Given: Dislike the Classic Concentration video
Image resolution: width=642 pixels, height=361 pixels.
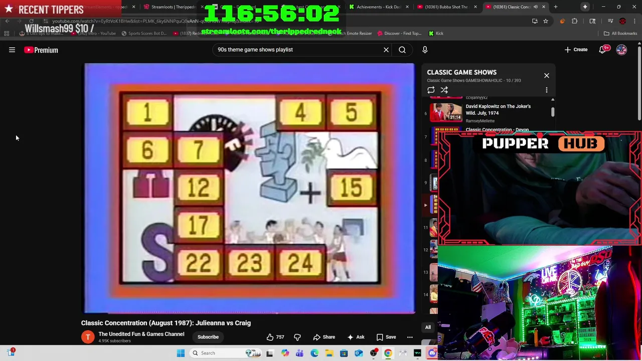Looking at the screenshot, I should point(297,337).
